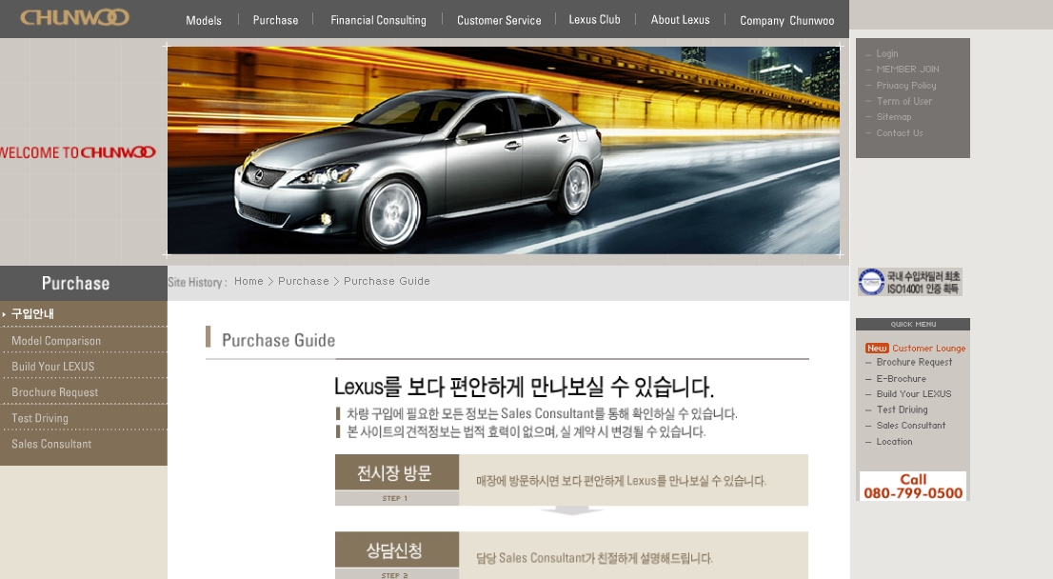This screenshot has width=1053, height=579.
Task: Click the Login link
Action: (886, 54)
